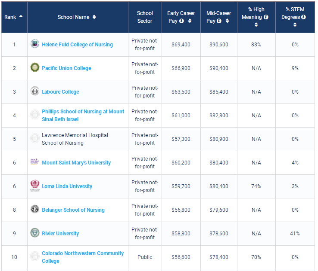Select 70% high meaning cell
This screenshot has height=271, width=318.
point(256,257)
